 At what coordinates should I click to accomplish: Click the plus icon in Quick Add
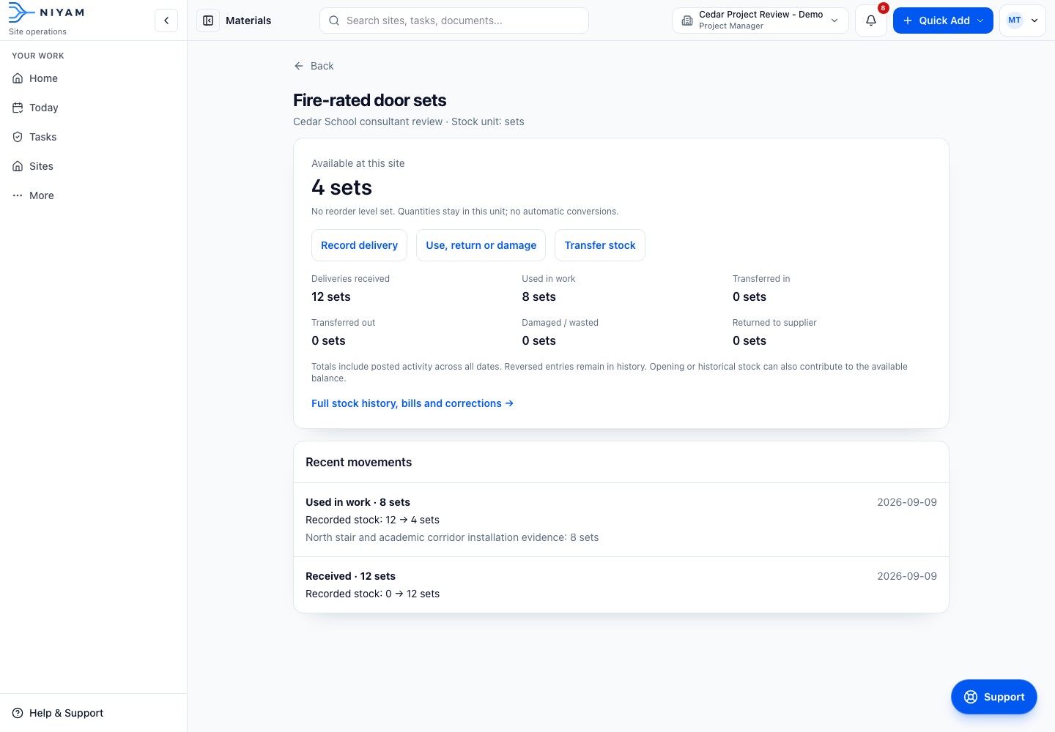[908, 20]
